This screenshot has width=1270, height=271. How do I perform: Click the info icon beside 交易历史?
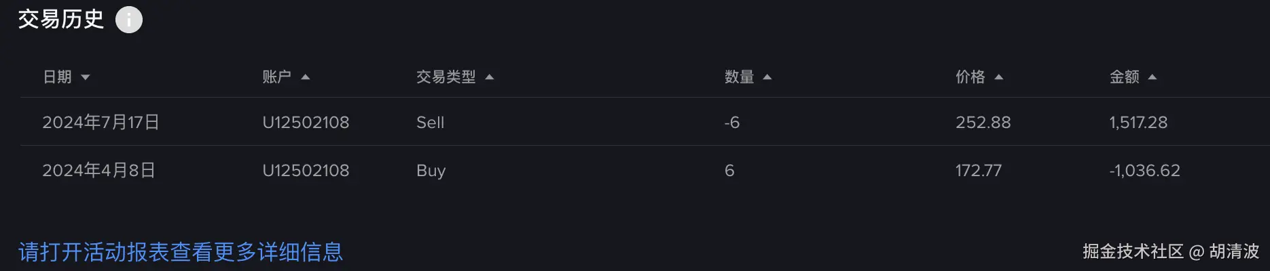coord(129,20)
